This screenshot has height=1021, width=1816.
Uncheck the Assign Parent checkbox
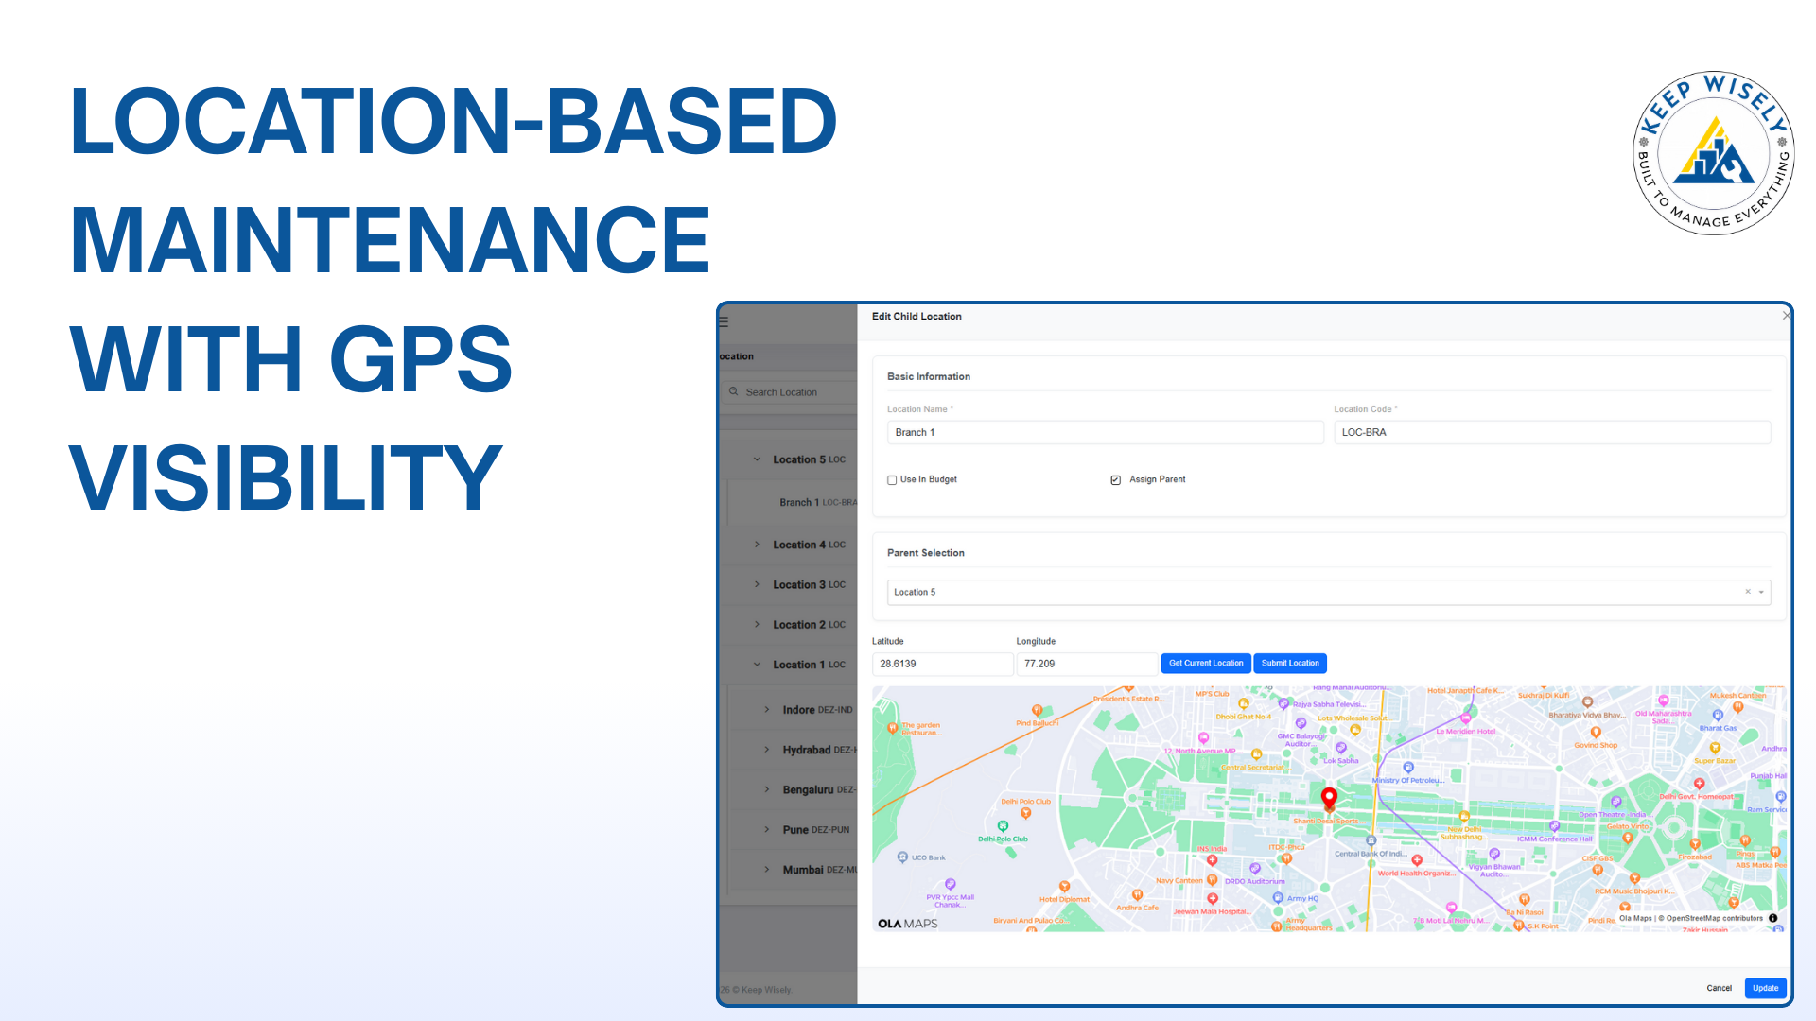click(x=1116, y=480)
